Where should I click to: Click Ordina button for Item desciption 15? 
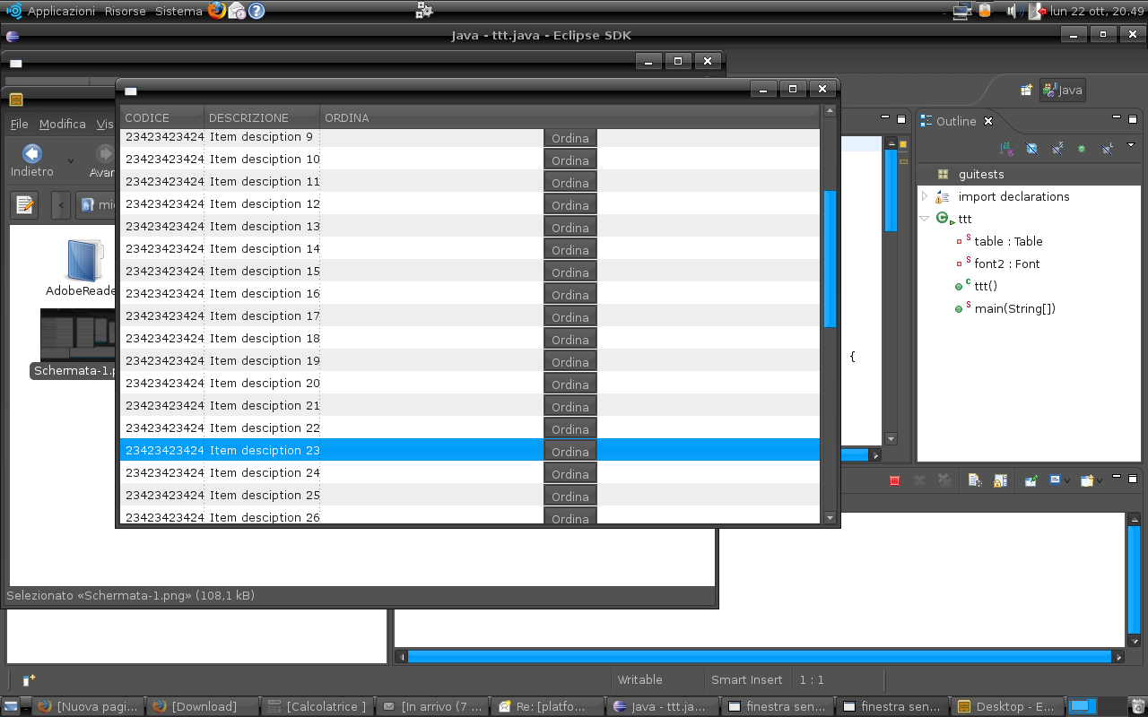point(570,272)
